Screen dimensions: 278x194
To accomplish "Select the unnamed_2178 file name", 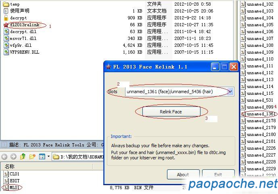I will 261,121.
